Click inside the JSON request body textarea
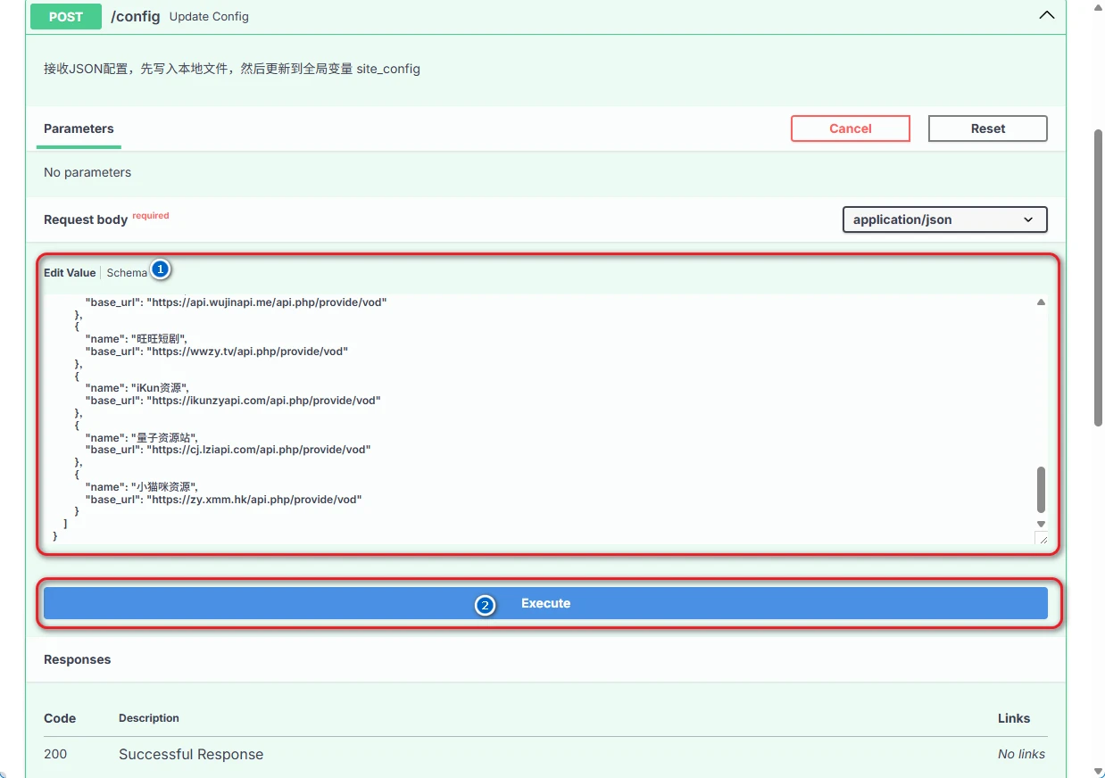This screenshot has height=778, width=1105. tap(536, 419)
